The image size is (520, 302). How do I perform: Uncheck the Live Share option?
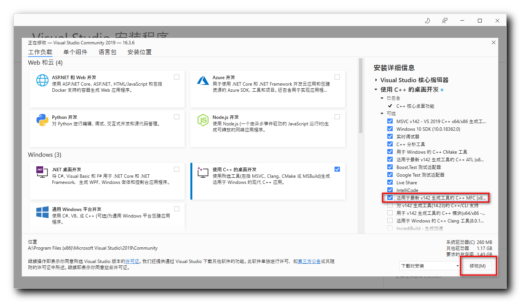390,182
